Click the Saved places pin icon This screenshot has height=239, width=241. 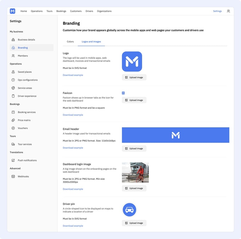click(x=13, y=72)
